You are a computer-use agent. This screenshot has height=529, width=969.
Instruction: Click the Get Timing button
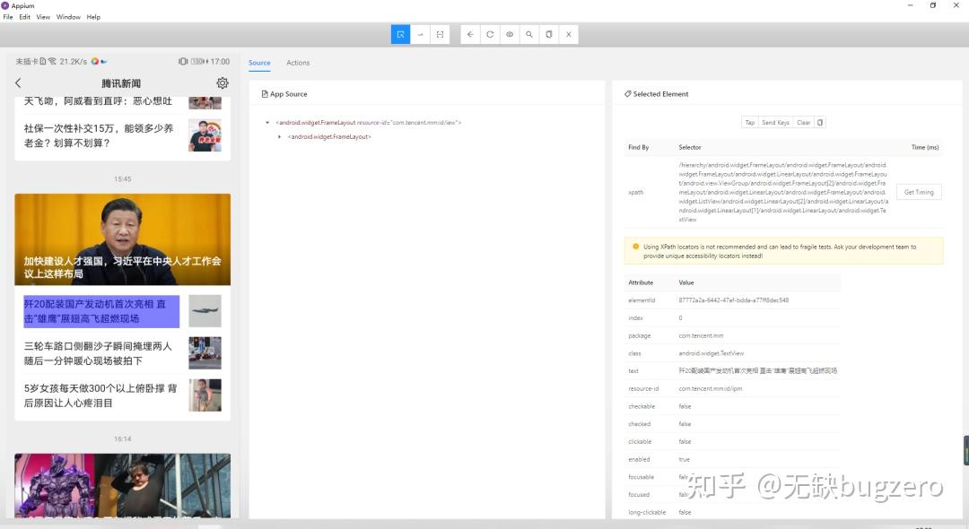click(x=919, y=192)
